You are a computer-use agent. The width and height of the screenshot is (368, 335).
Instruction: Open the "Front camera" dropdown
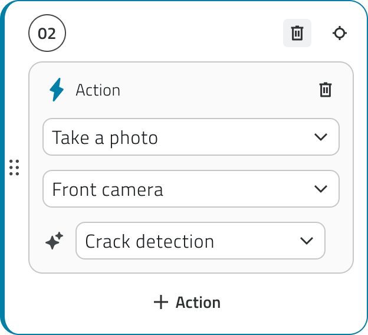click(x=191, y=189)
